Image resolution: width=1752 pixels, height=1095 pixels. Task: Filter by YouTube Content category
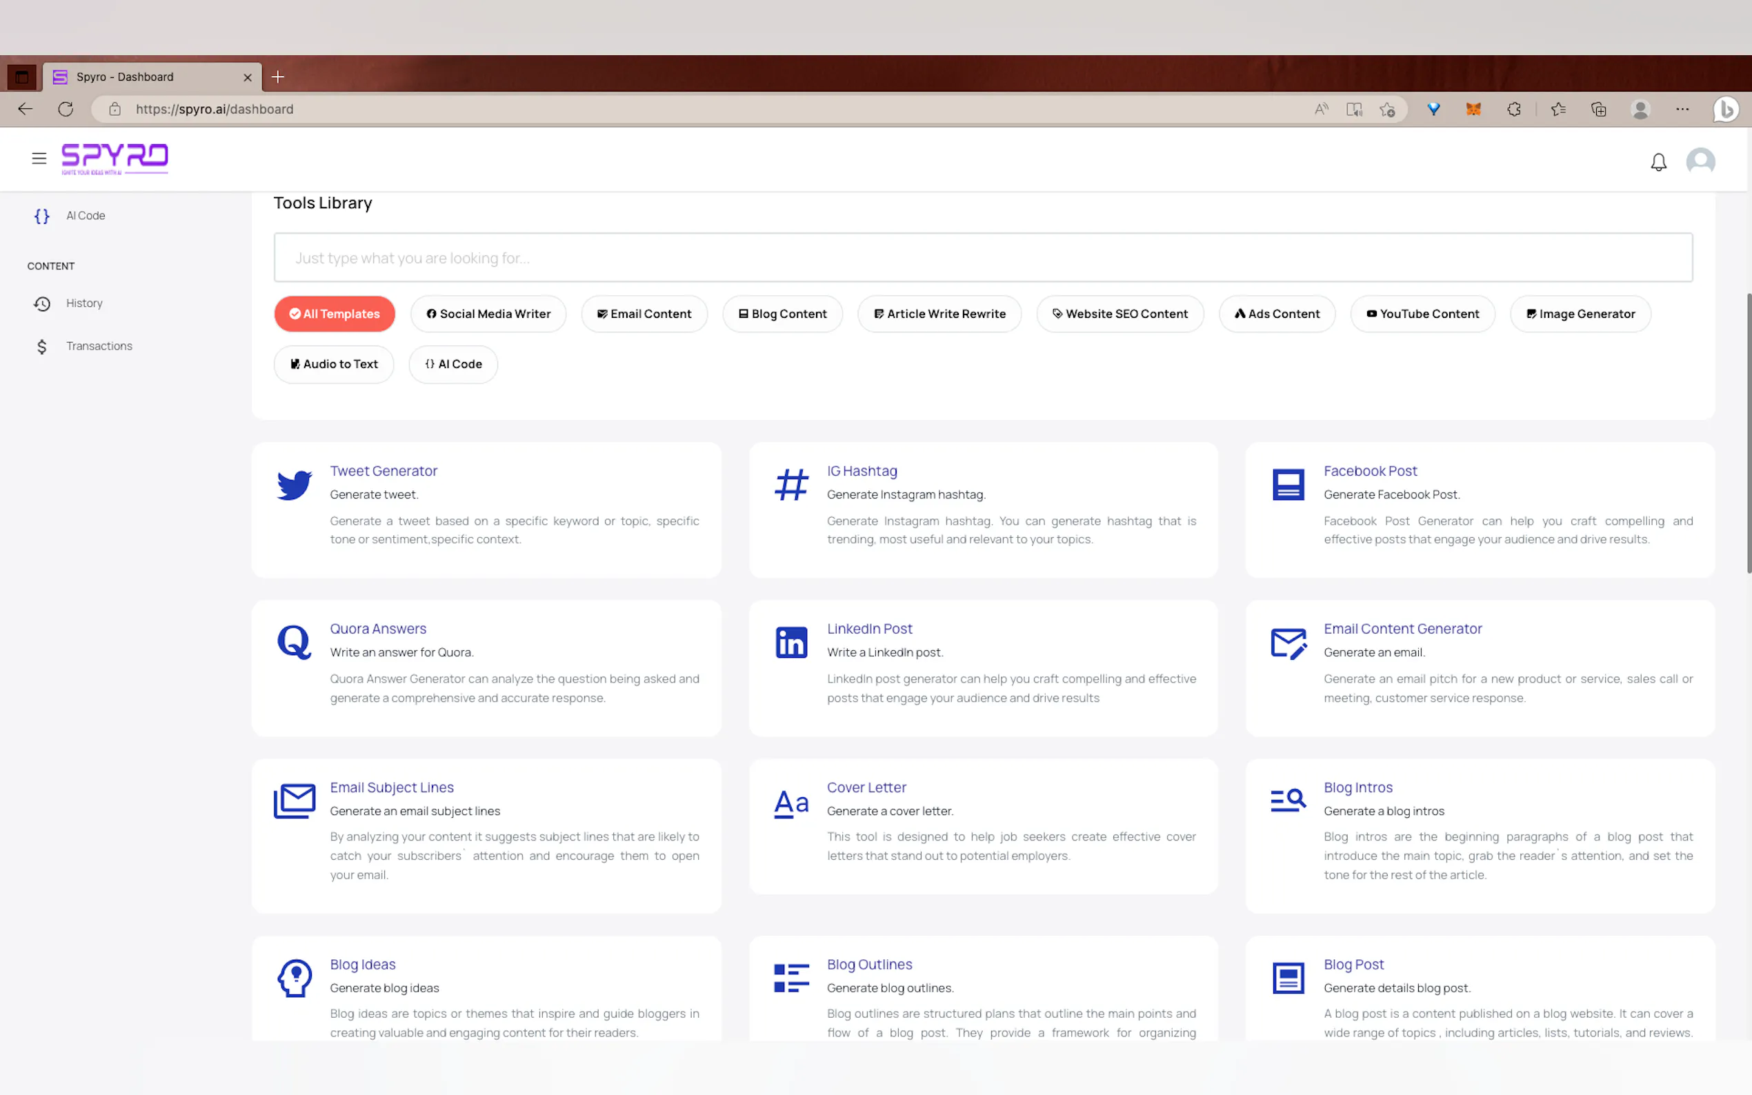[x=1422, y=314]
